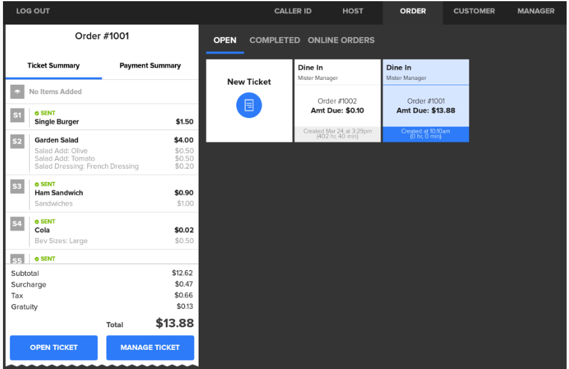Select the S2 seat badge
Screen dimensions: 569x369
coord(17,141)
